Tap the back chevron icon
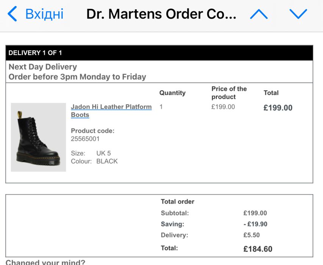The height and width of the screenshot is (265, 323). pos(12,14)
